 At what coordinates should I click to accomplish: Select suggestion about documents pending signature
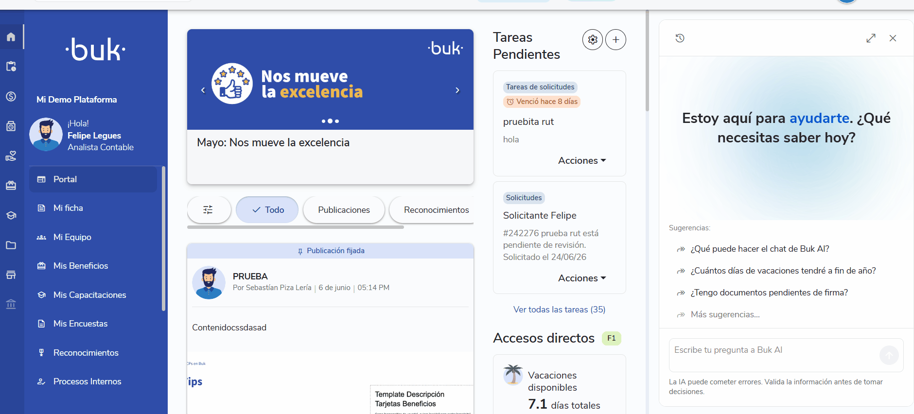coord(769,293)
